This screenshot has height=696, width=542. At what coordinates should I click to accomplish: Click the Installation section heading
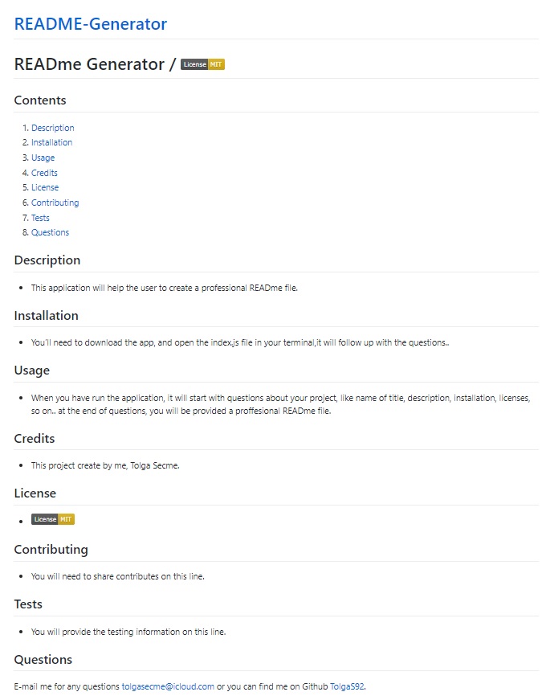(x=47, y=316)
